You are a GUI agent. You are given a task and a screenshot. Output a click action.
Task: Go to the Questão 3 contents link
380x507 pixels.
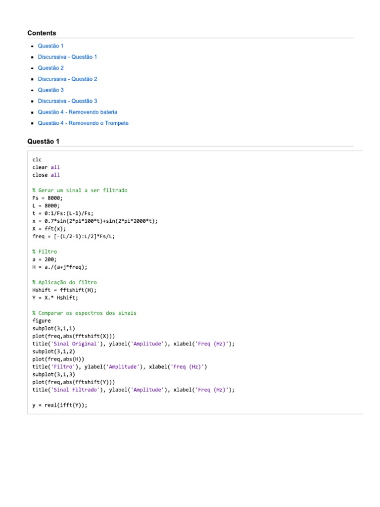pos(50,90)
